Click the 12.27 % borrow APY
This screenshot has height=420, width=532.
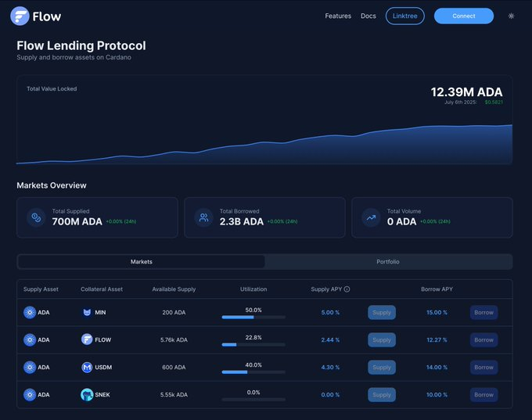pyautogui.click(x=437, y=339)
